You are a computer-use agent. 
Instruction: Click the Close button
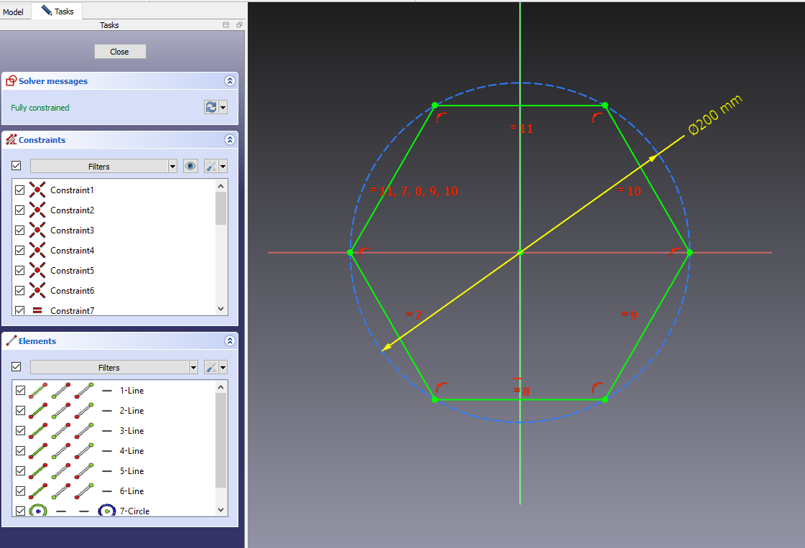[x=119, y=51]
